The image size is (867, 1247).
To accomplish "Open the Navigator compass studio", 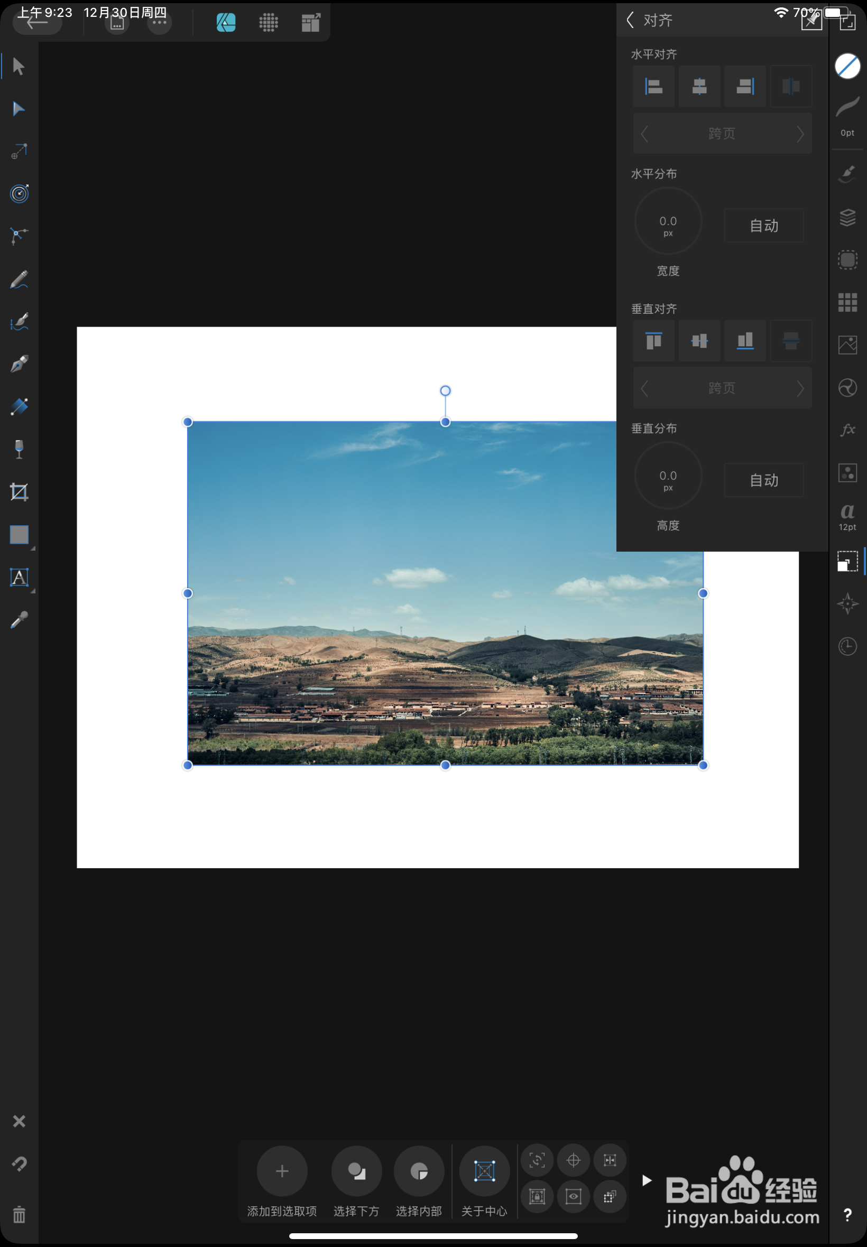I will tap(847, 603).
